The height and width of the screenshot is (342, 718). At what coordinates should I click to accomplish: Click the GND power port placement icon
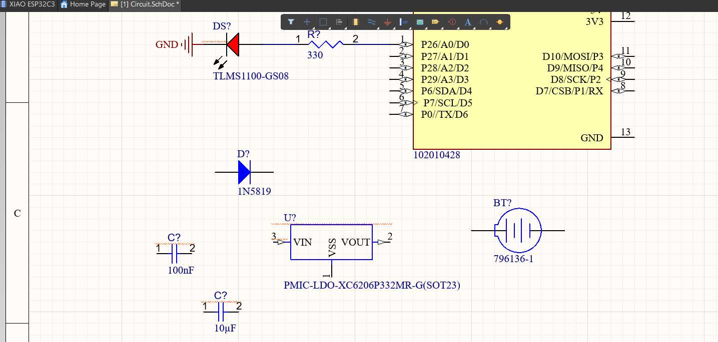[x=387, y=22]
